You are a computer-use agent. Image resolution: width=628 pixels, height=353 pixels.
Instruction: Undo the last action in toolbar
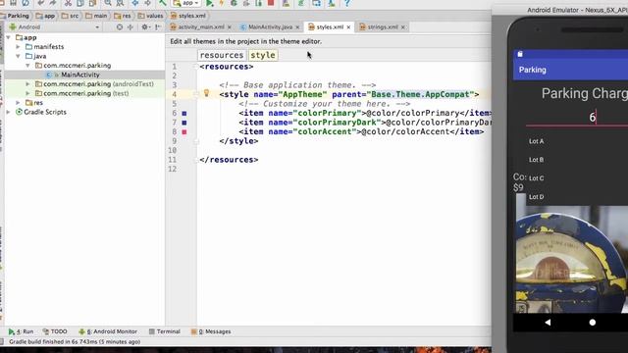point(41,3)
